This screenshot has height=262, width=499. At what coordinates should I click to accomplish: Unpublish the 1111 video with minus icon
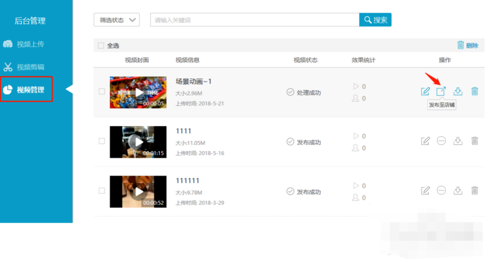441,141
